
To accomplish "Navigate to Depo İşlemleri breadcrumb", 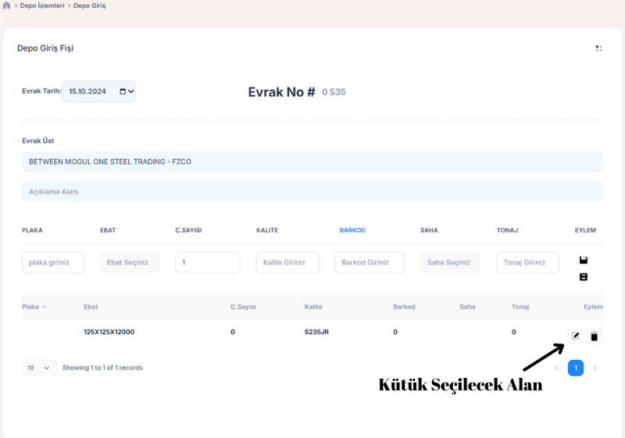I will [42, 5].
